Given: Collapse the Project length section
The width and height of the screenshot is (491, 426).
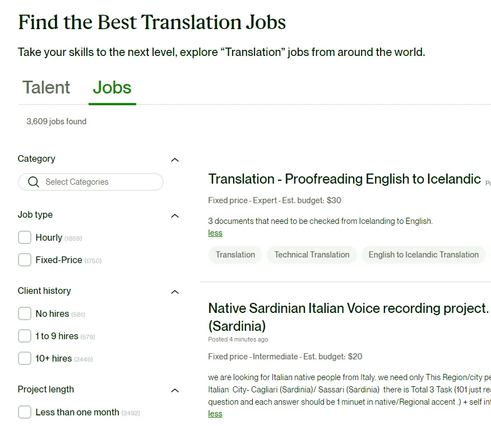Looking at the screenshot, I should click(x=175, y=390).
